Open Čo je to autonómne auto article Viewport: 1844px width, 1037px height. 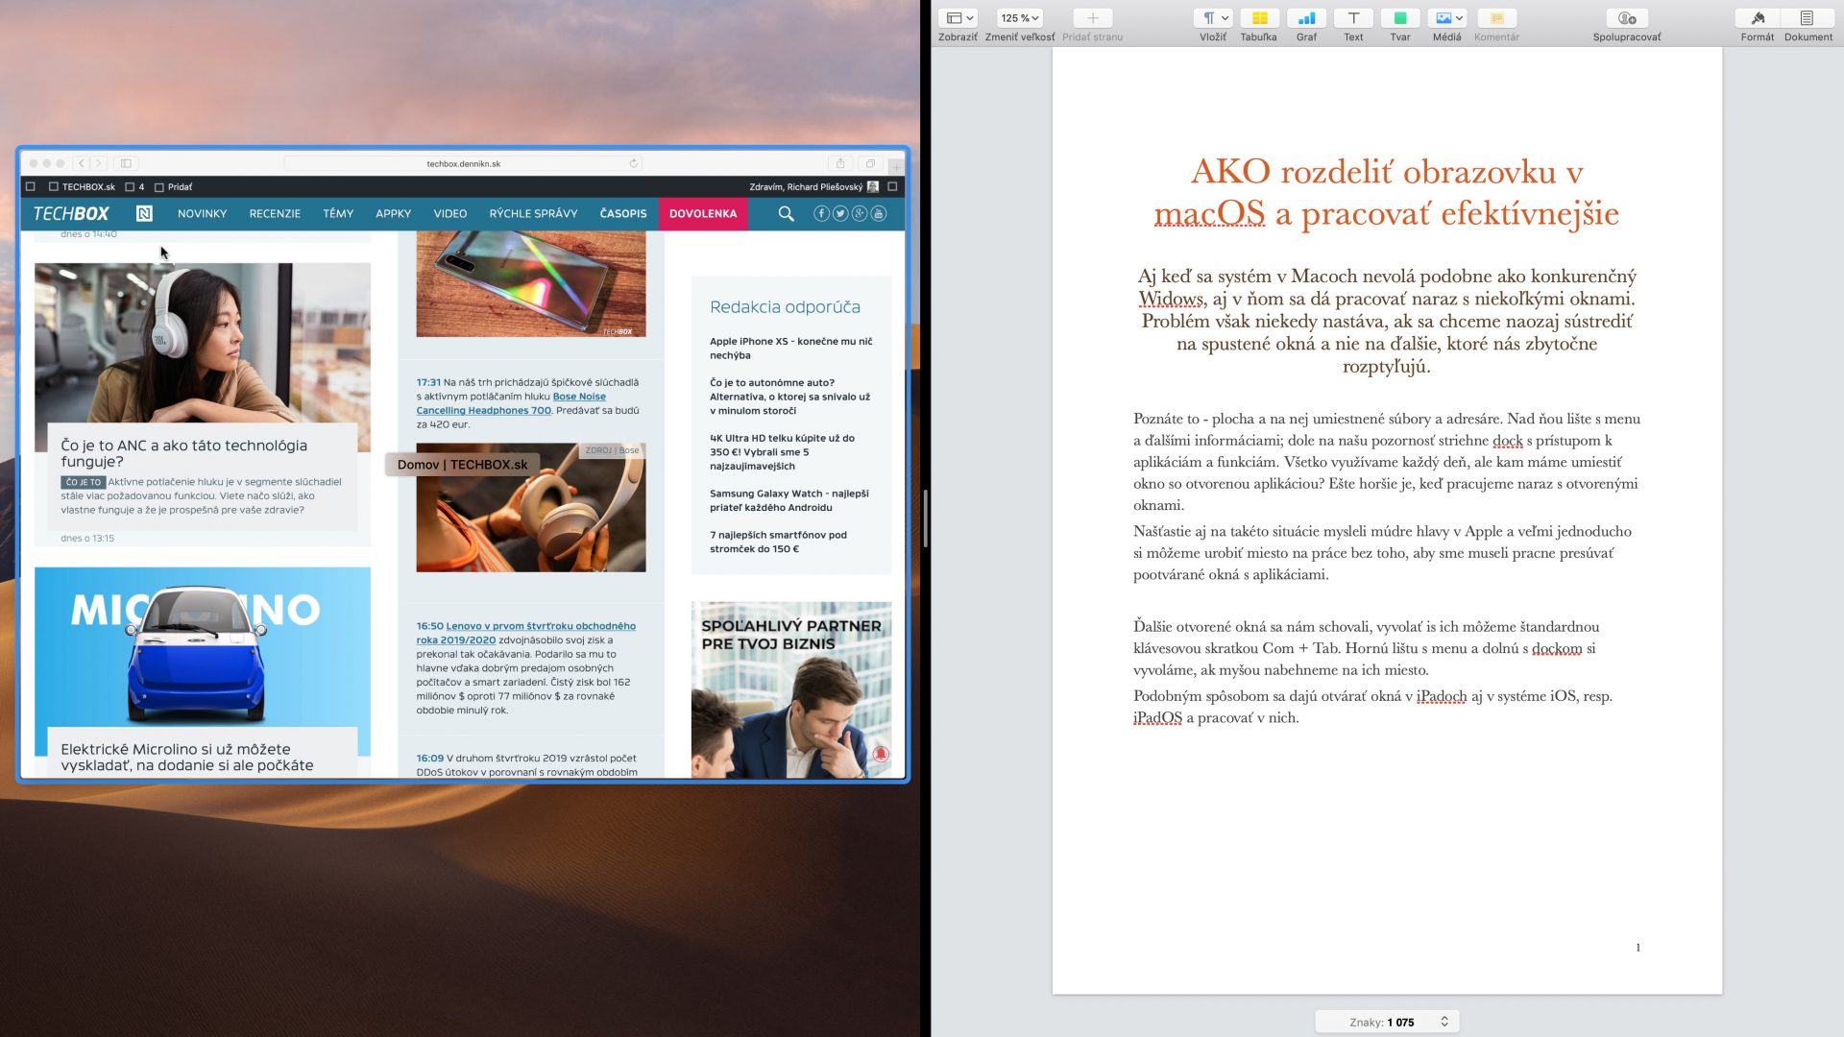(x=789, y=396)
